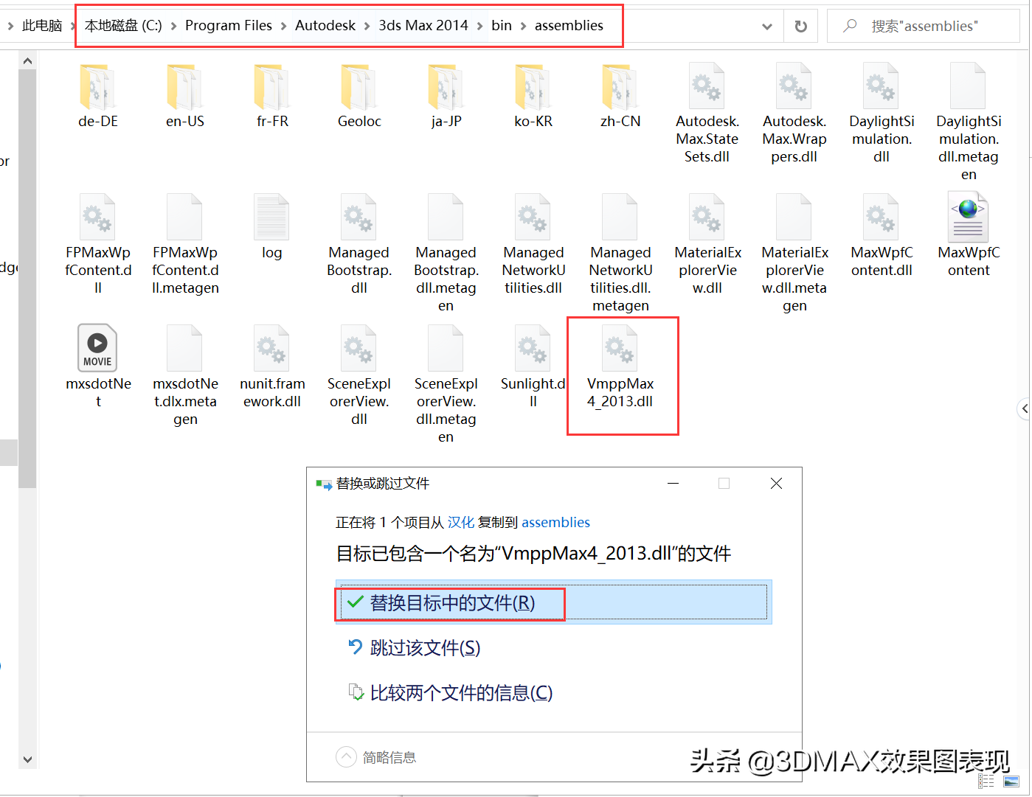Expand the 简略信息 section in the dialog

[x=346, y=756]
